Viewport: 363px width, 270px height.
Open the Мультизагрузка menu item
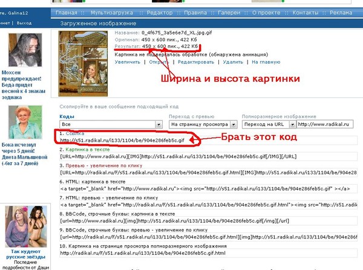112,13
